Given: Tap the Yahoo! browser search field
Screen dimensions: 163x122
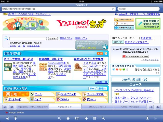Looking at the screenshot, I should [139, 9].
